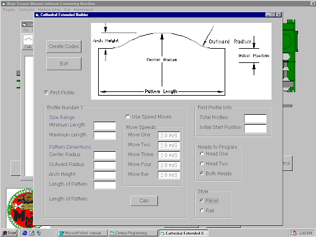
Task: Select the Head One radio button
Action: (x=202, y=154)
